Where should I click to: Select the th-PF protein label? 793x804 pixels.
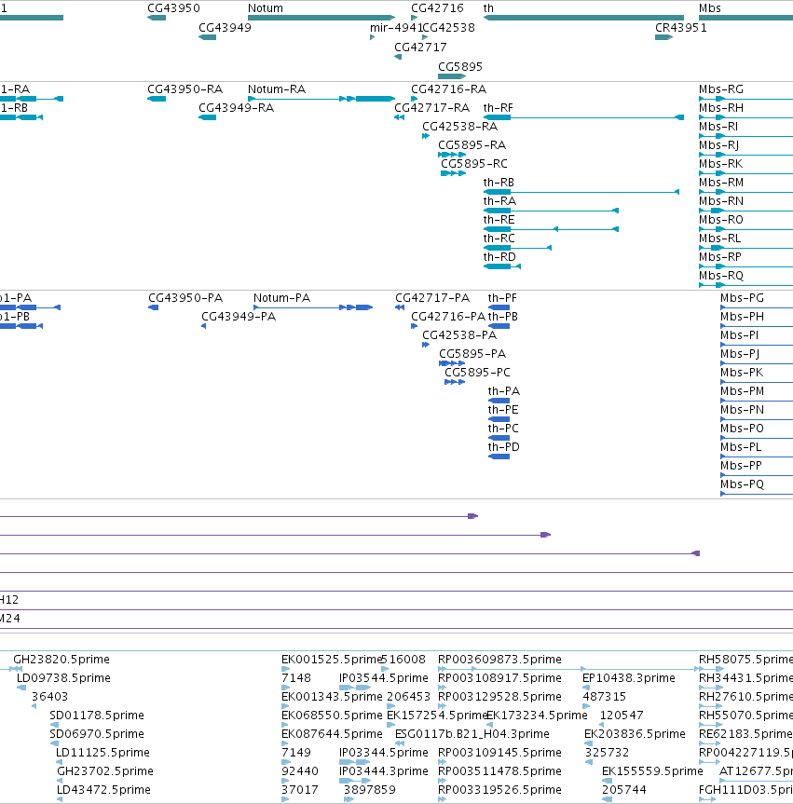[502, 298]
